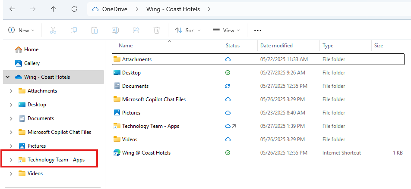Image resolution: width=411 pixels, height=189 pixels.
Task: Select Gallery in the navigation pane
Action: (x=32, y=63)
